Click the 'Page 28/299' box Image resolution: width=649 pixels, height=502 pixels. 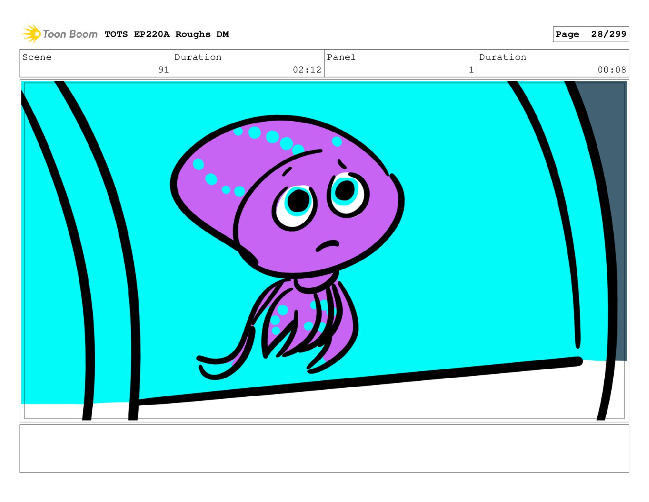tap(591, 34)
